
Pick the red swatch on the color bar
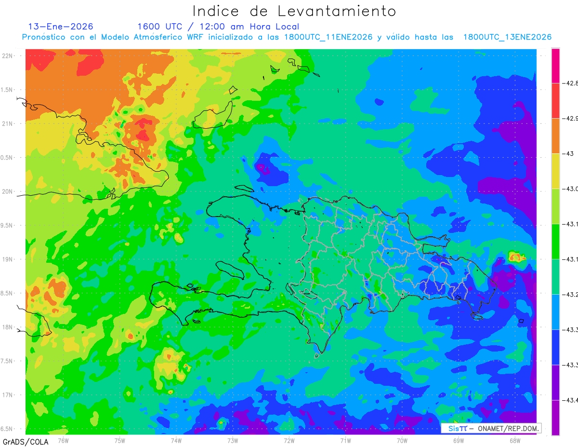click(555, 101)
